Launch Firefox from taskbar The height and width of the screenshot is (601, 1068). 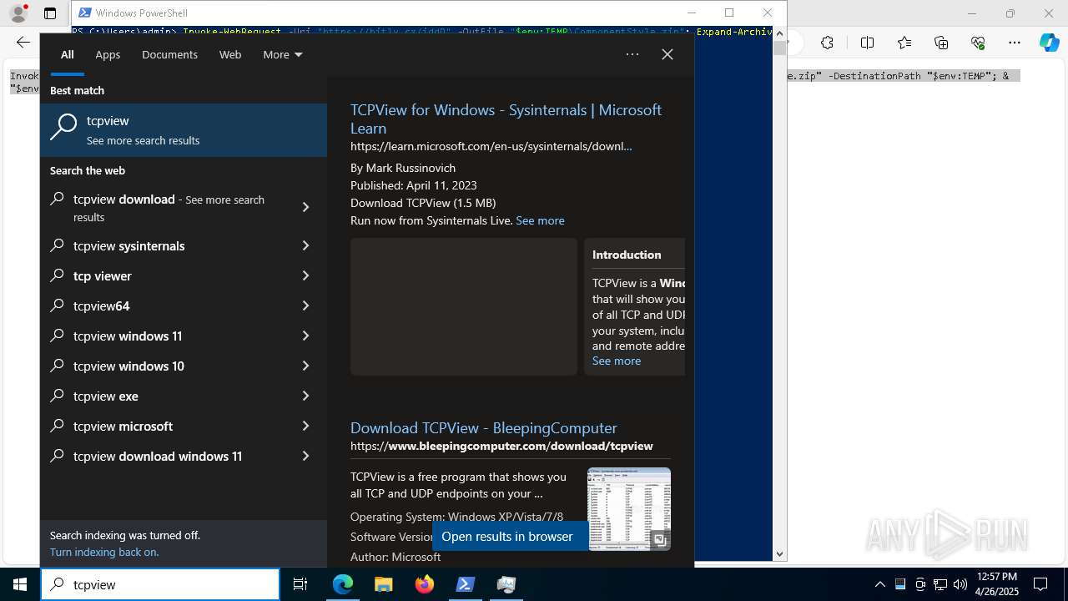point(425,584)
